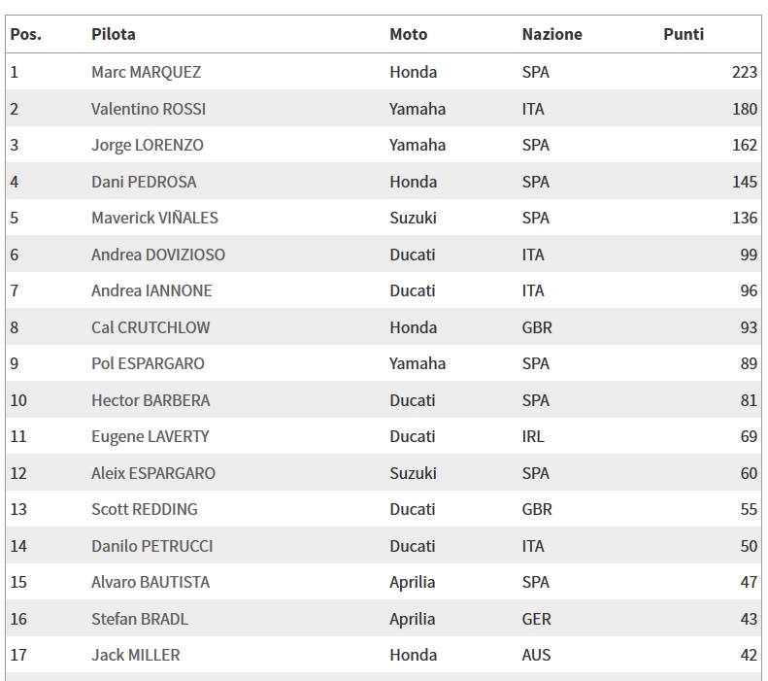This screenshot has width=768, height=681.
Task: Select rider name Marc MARQUEZ
Action: [x=146, y=72]
